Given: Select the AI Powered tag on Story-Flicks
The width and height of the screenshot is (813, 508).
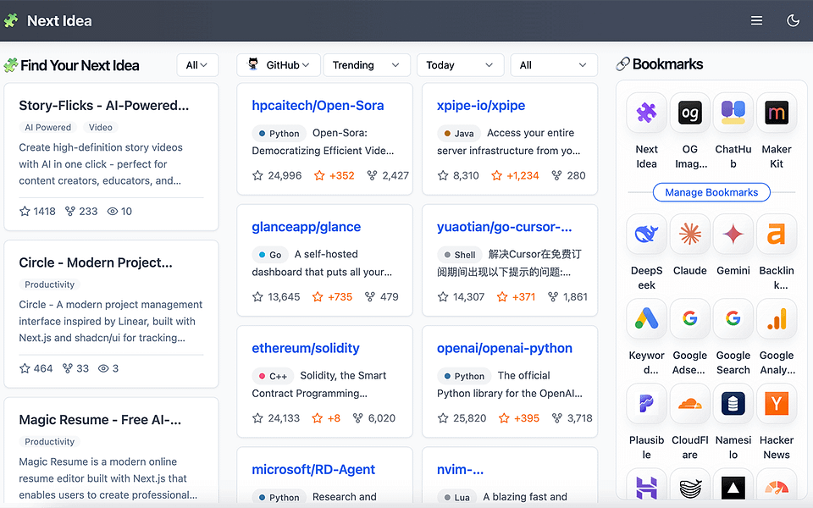Looking at the screenshot, I should coord(48,127).
